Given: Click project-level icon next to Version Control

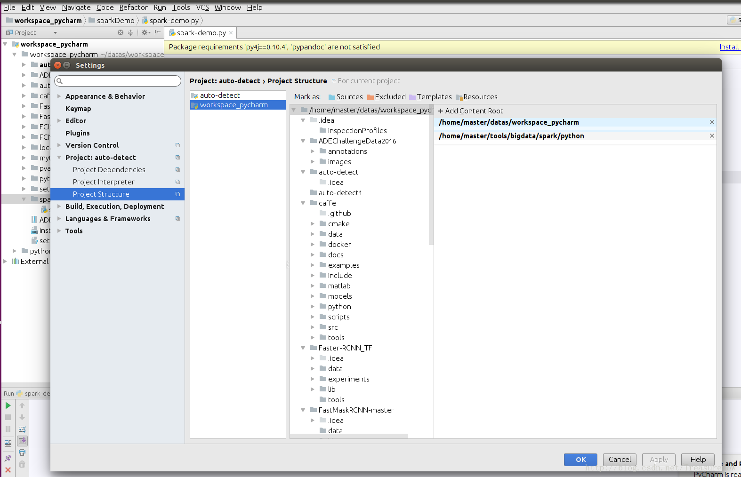Looking at the screenshot, I should click(x=177, y=145).
